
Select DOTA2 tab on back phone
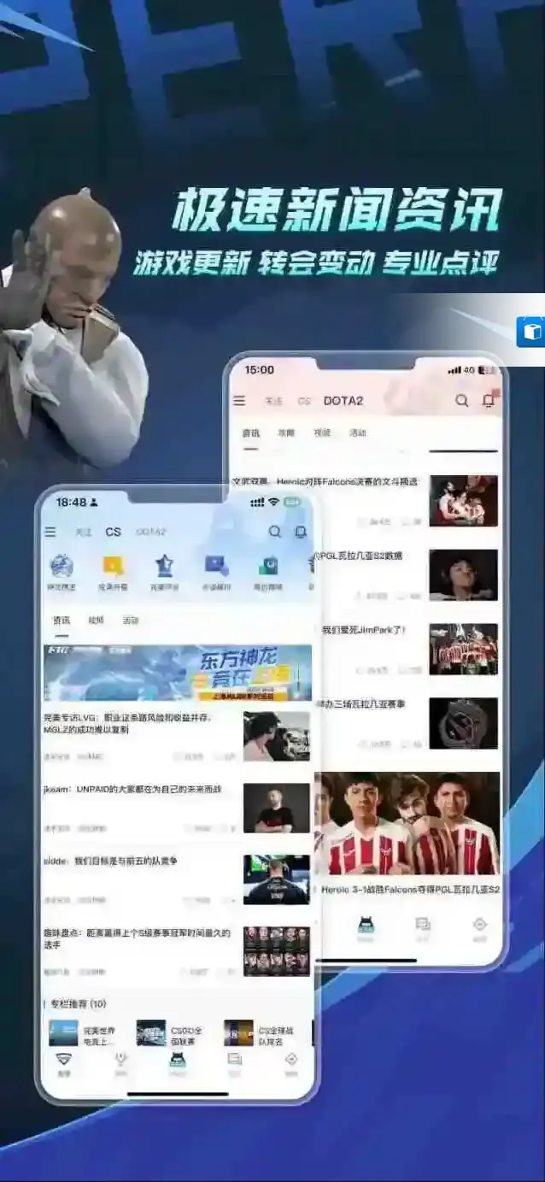(343, 401)
